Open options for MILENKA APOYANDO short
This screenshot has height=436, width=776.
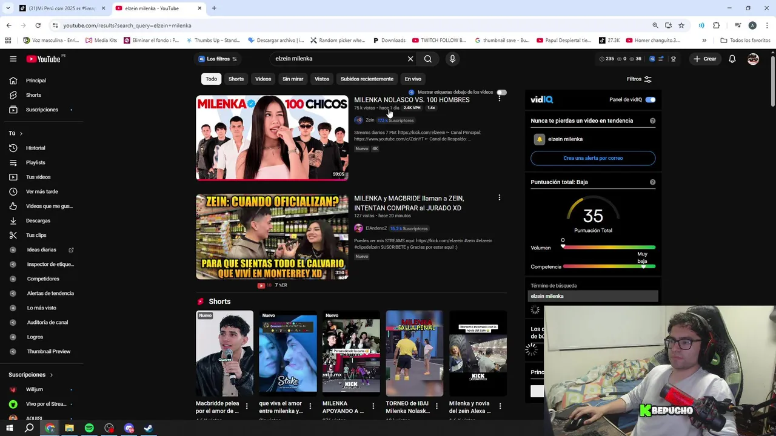[x=373, y=406]
